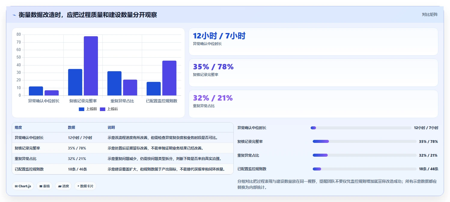Click progress row value 32% / 21%
The image size is (450, 202).
428,155
